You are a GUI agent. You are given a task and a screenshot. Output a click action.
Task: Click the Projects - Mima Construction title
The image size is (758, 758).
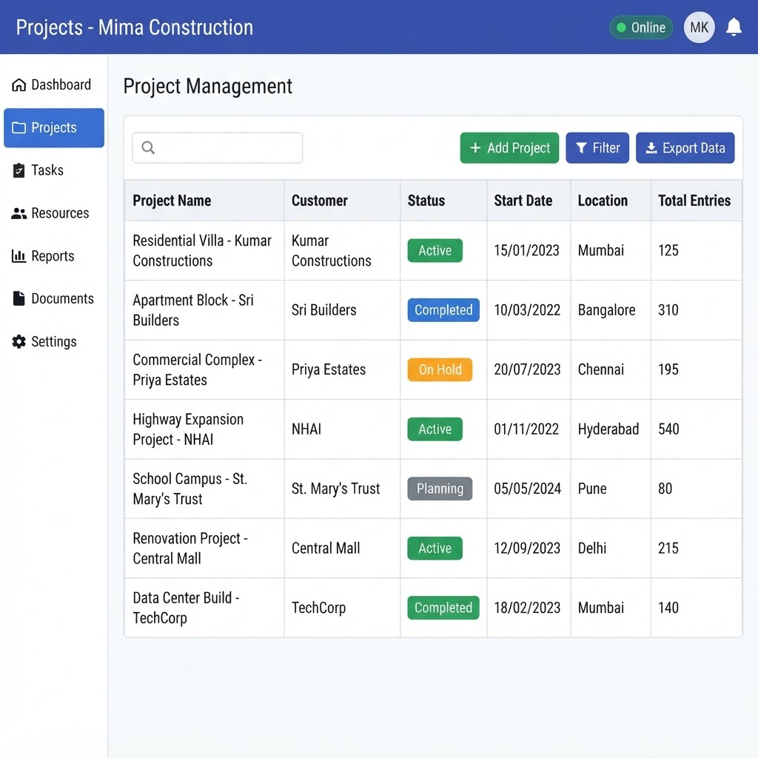tap(135, 27)
